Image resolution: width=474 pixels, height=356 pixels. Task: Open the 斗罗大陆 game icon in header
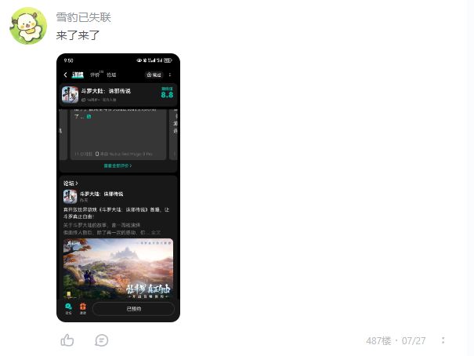pyautogui.click(x=71, y=95)
